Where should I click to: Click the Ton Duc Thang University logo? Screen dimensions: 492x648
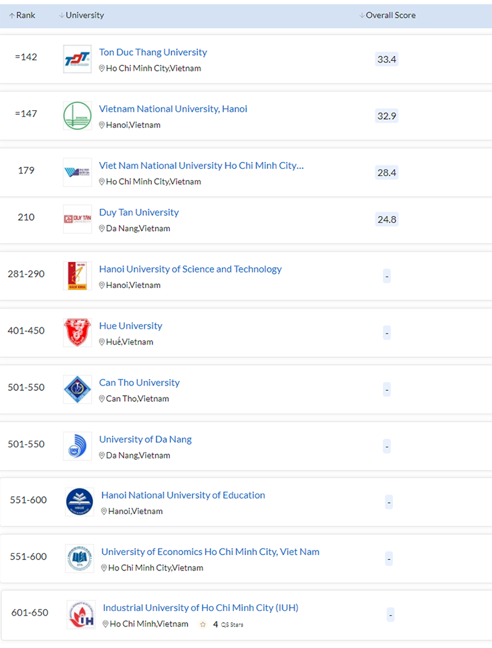[77, 60]
